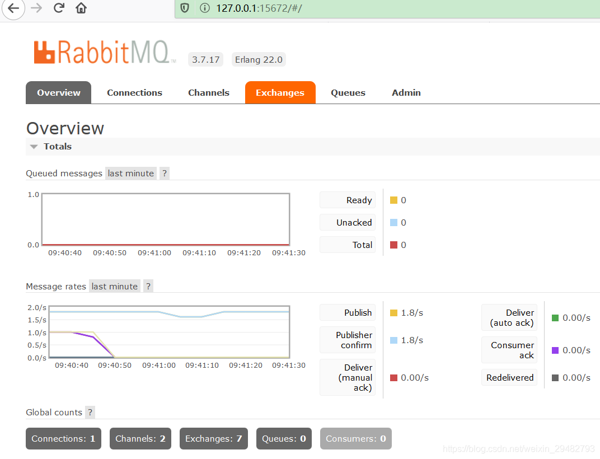Viewport: 600px width, 459px height.
Task: Click the Publish legend label
Action: click(348, 313)
